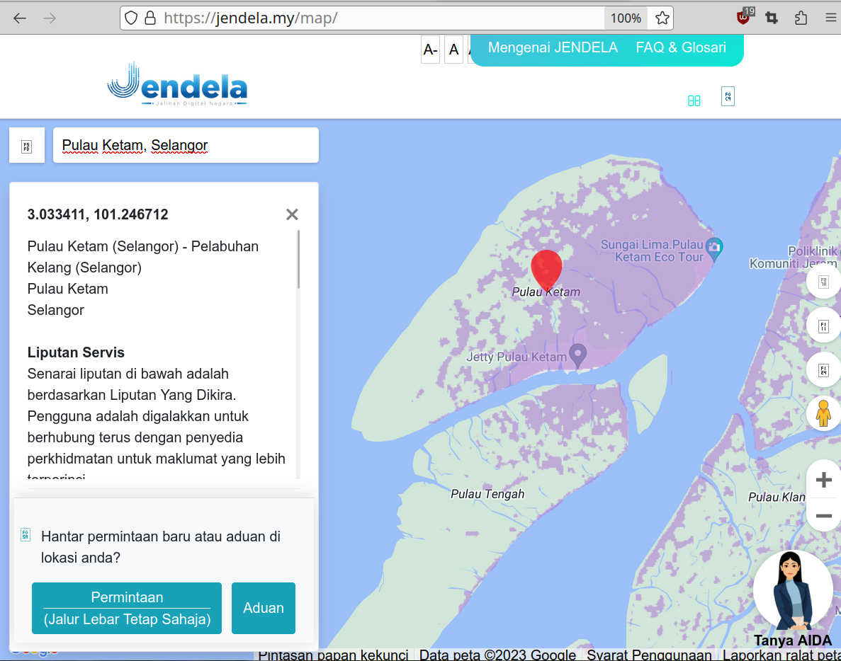The width and height of the screenshot is (841, 661).
Task: Open the browser extensions puzzle icon
Action: click(x=801, y=18)
